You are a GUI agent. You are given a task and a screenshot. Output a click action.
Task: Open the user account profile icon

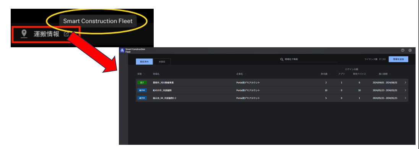pos(410,50)
